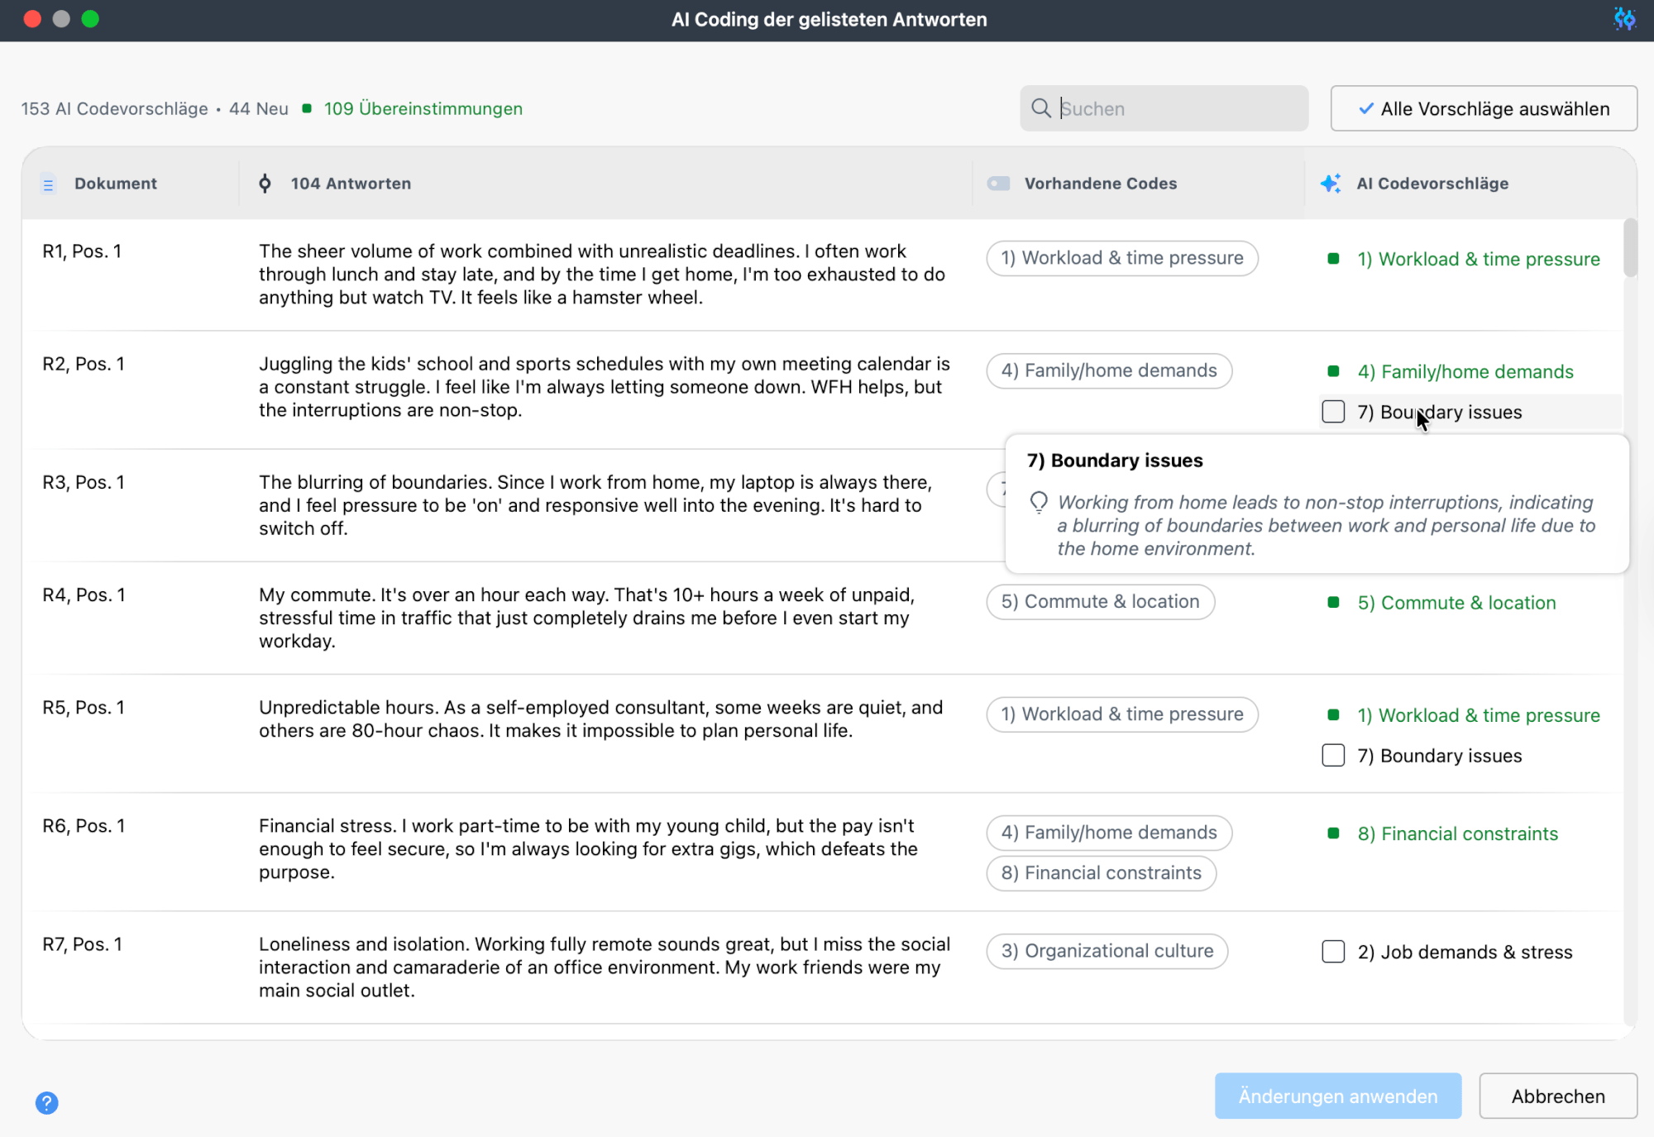Image resolution: width=1654 pixels, height=1137 pixels.
Task: Enable the Boundary issues checkbox for R5
Action: point(1333,755)
